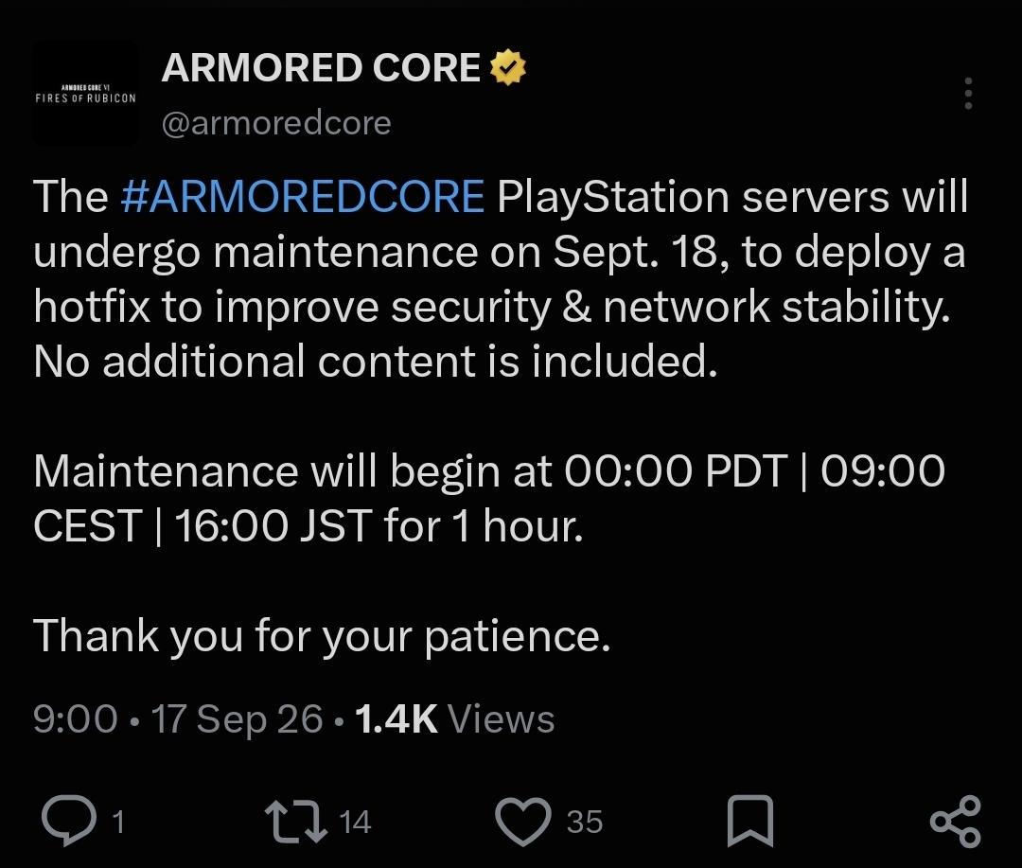The width and height of the screenshot is (1022, 868).
Task: View the 1.4K Views analytics
Action: 454,719
